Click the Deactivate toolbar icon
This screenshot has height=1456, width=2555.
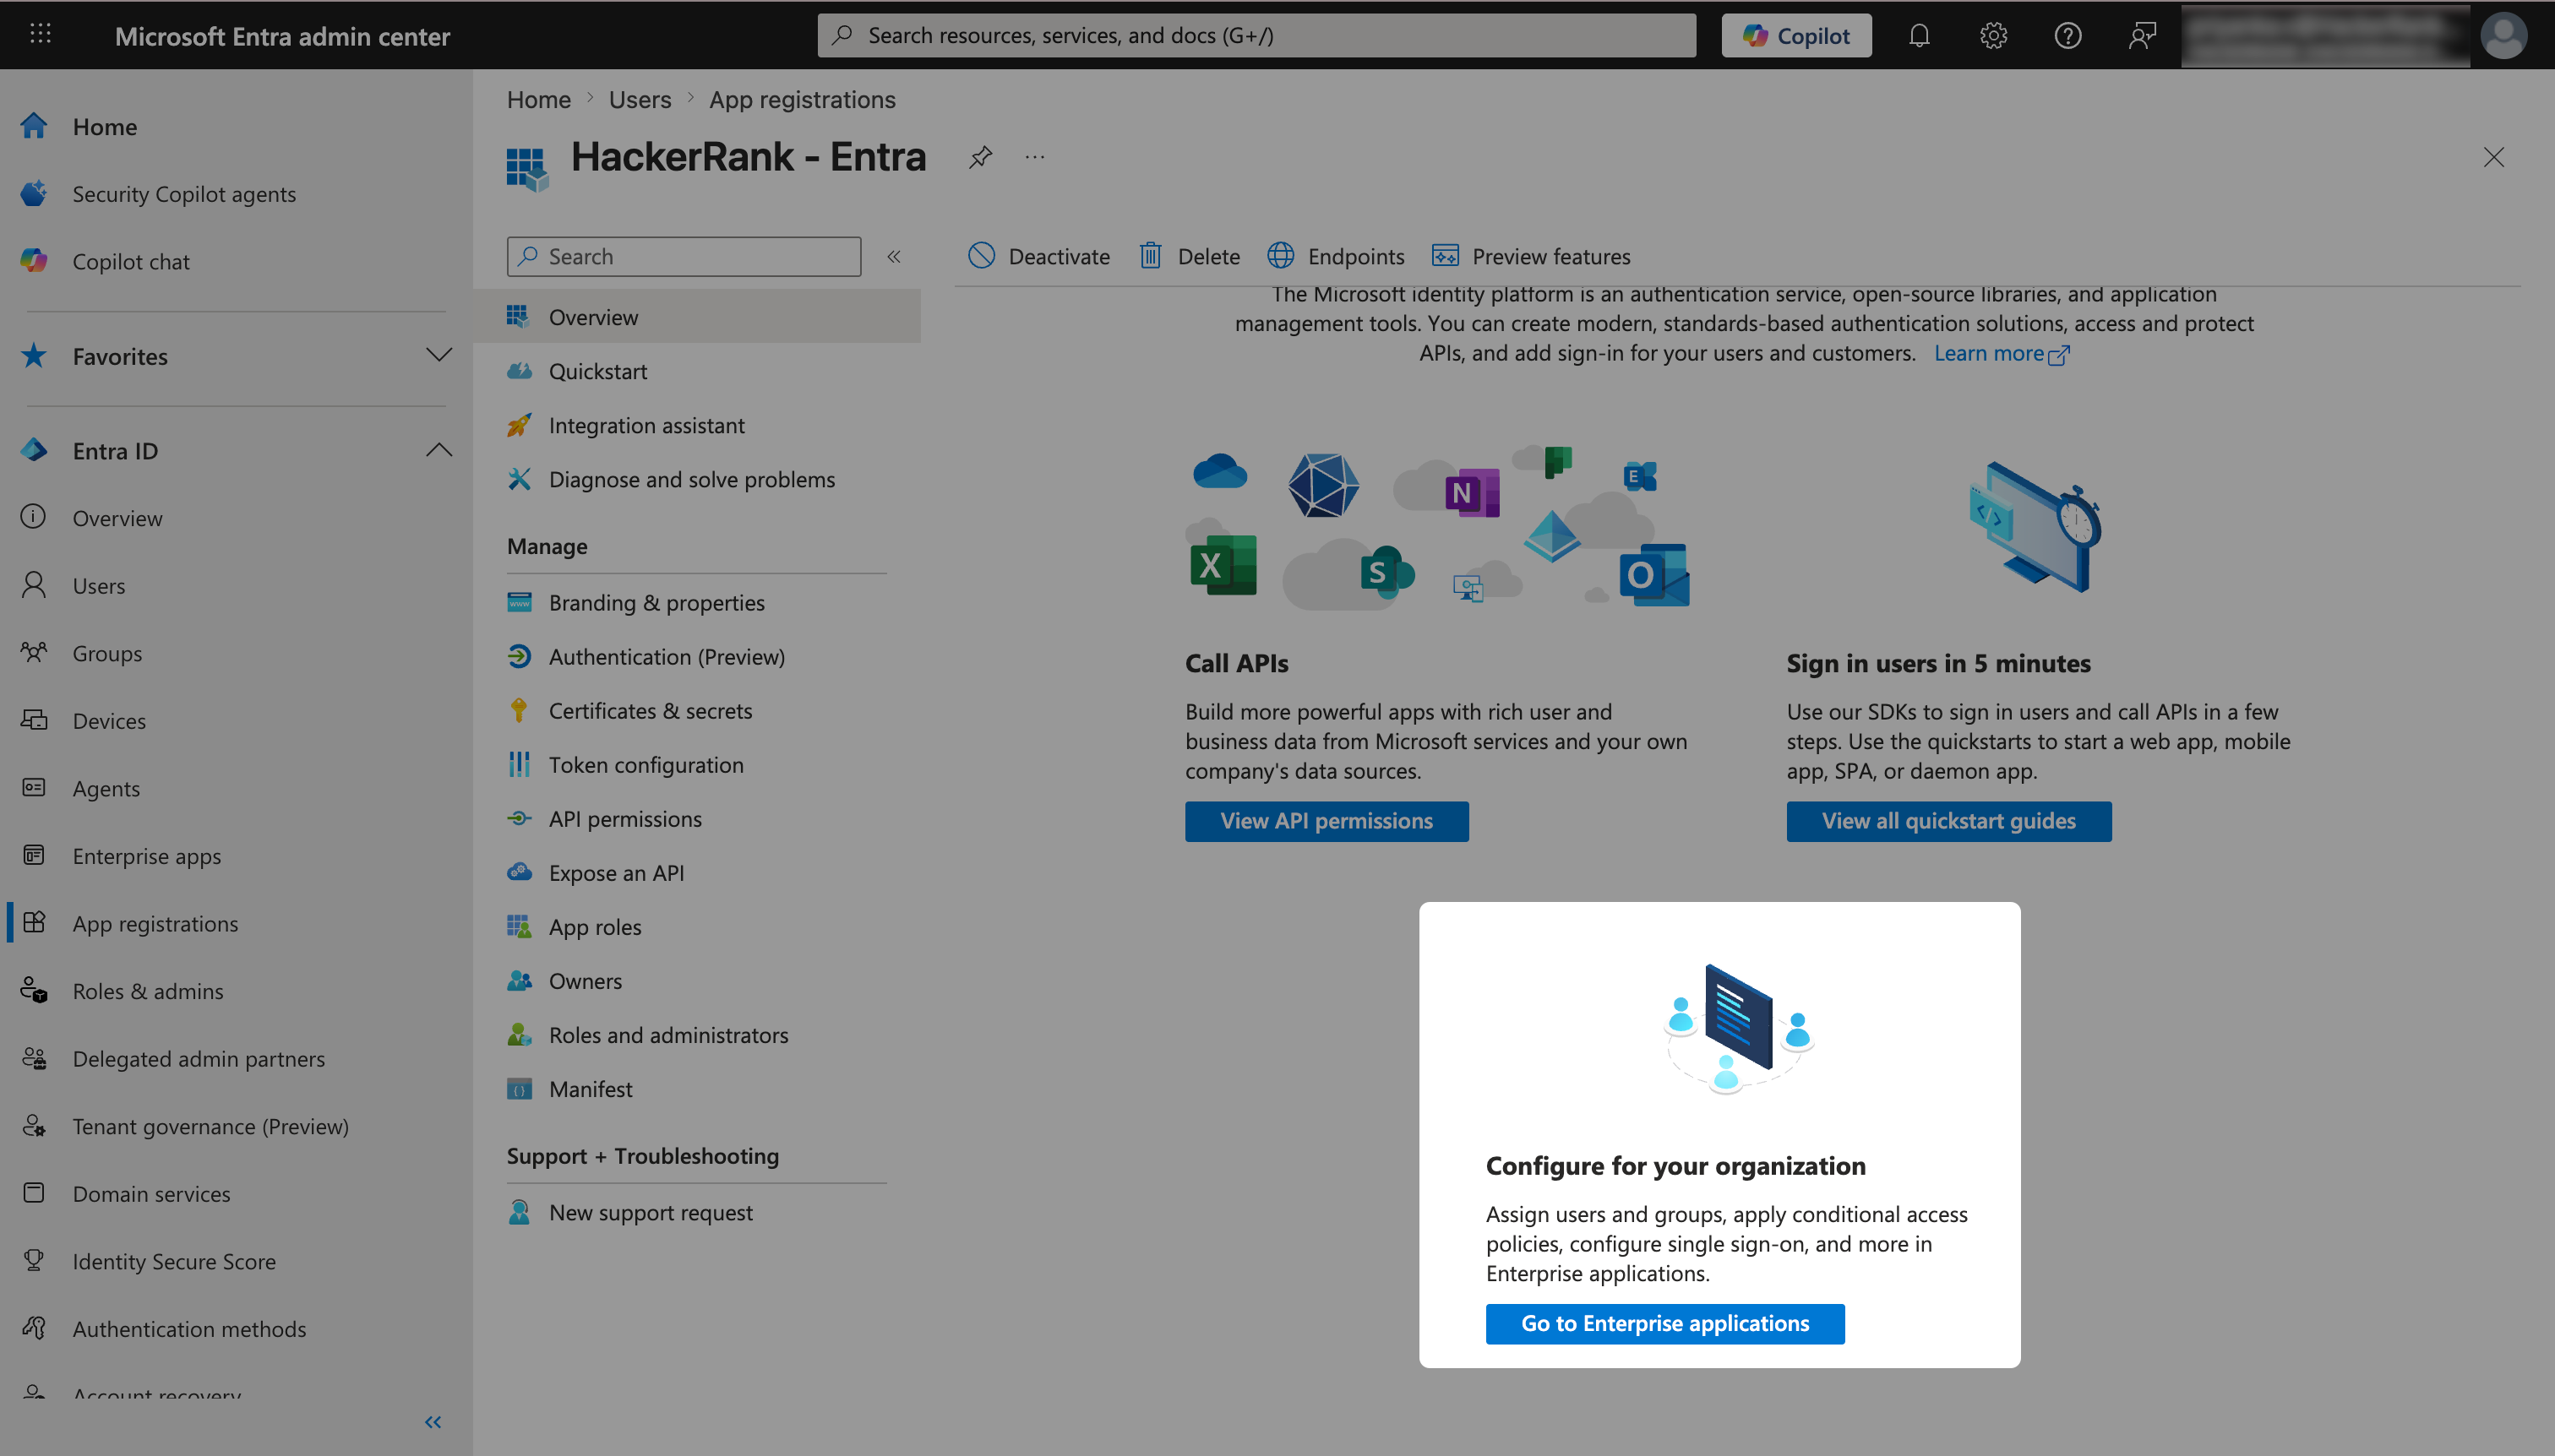tap(982, 256)
